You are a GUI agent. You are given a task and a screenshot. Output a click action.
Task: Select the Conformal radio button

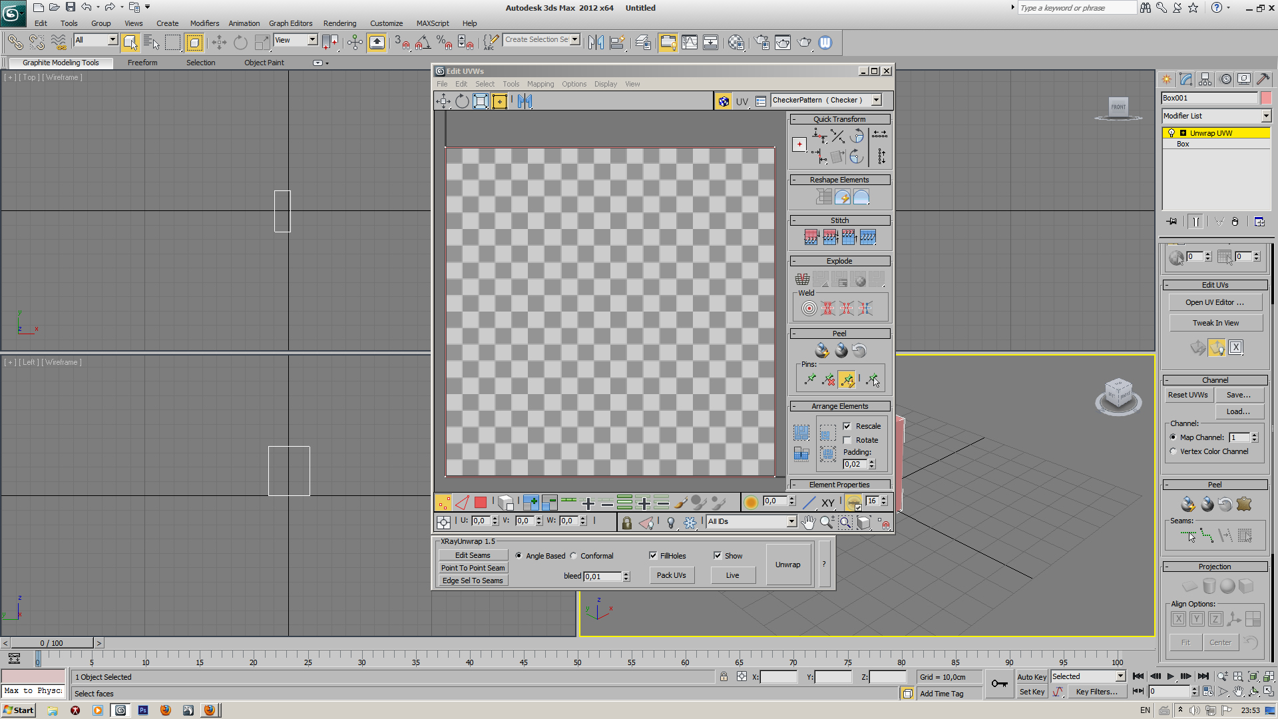(574, 556)
